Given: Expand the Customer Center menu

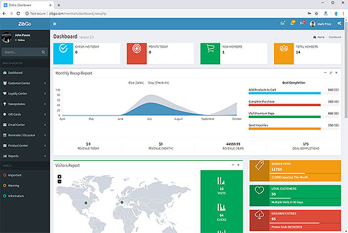Looking at the screenshot, I should pyautogui.click(x=24, y=83).
